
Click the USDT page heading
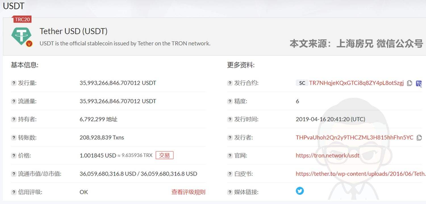point(14,6)
